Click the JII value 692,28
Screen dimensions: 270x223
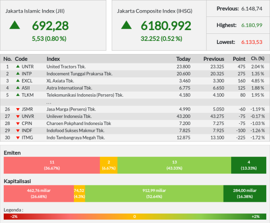[50, 26]
